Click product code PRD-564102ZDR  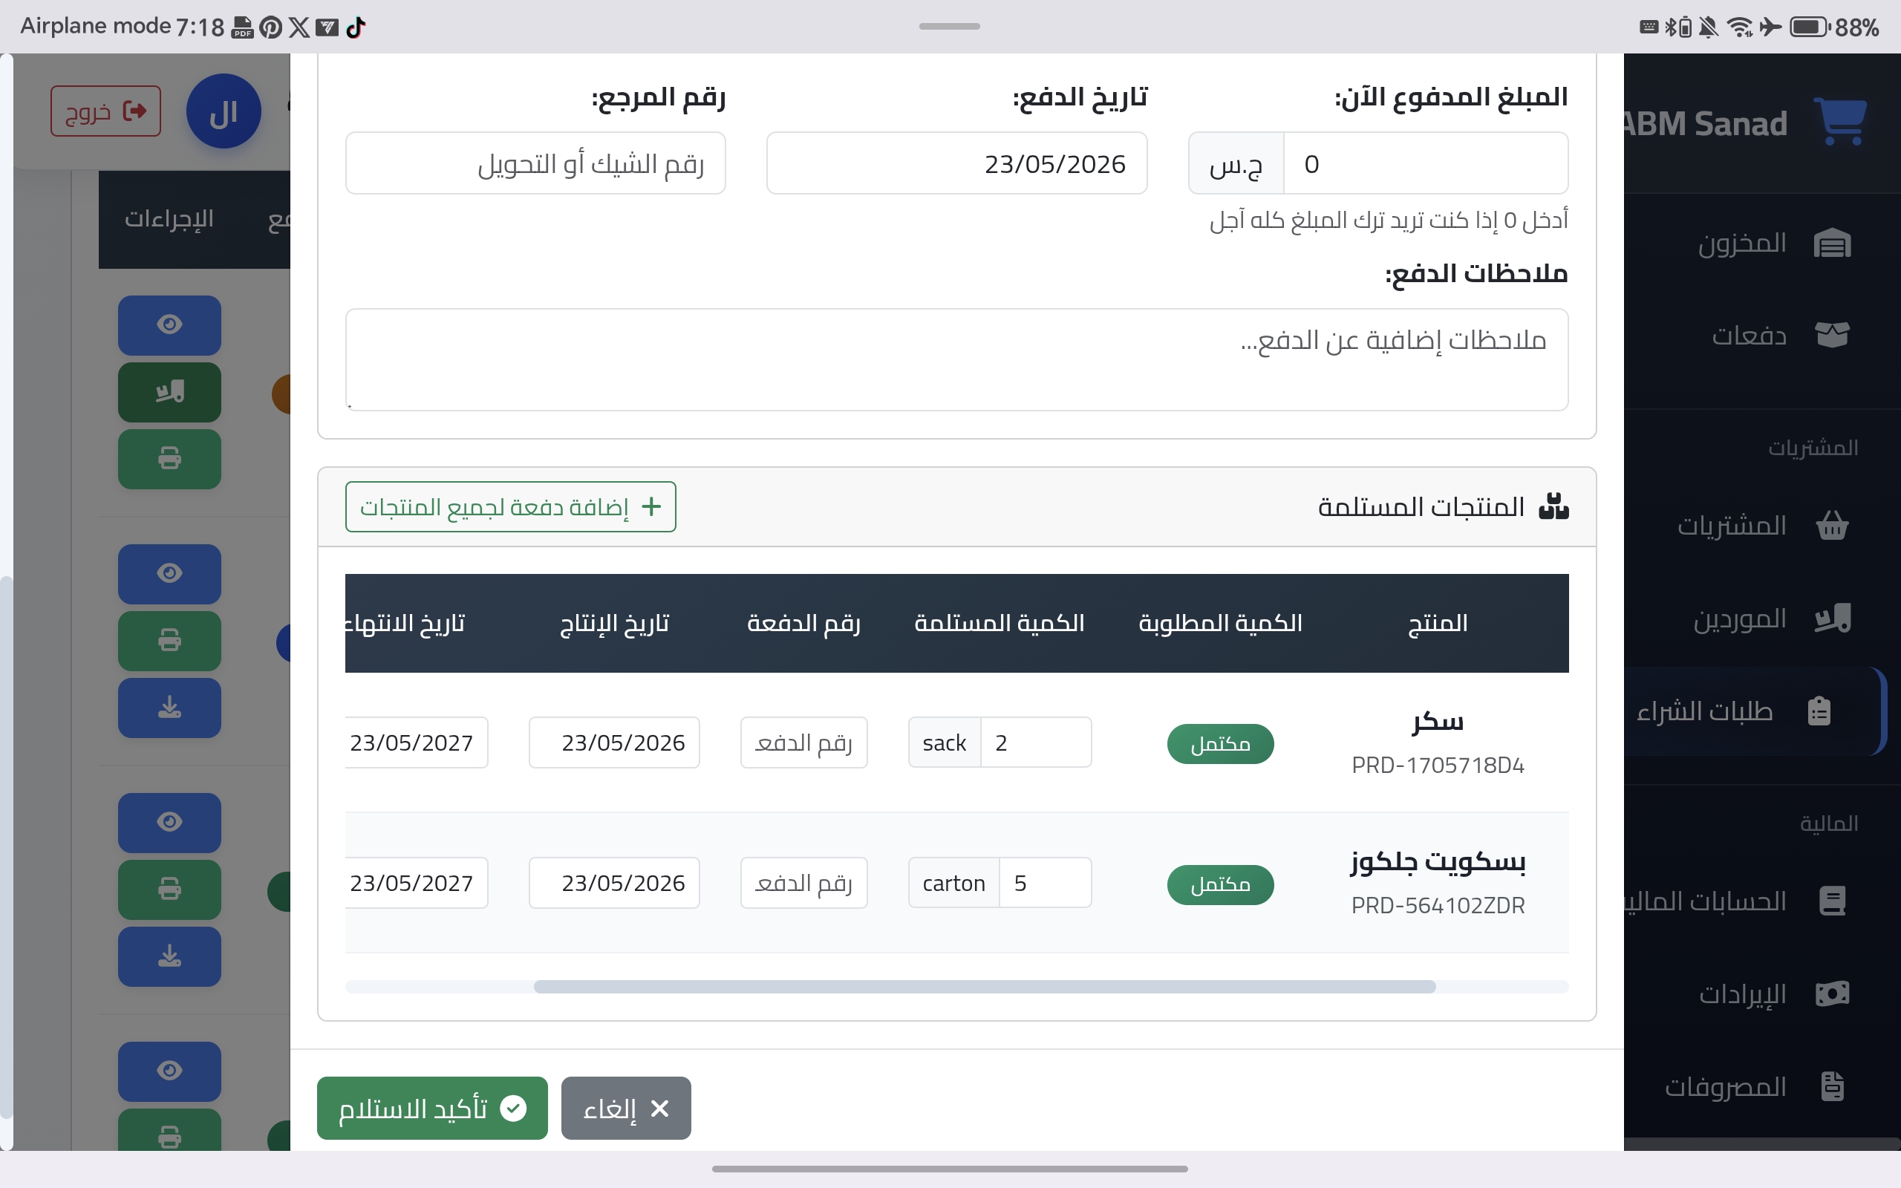1438,906
